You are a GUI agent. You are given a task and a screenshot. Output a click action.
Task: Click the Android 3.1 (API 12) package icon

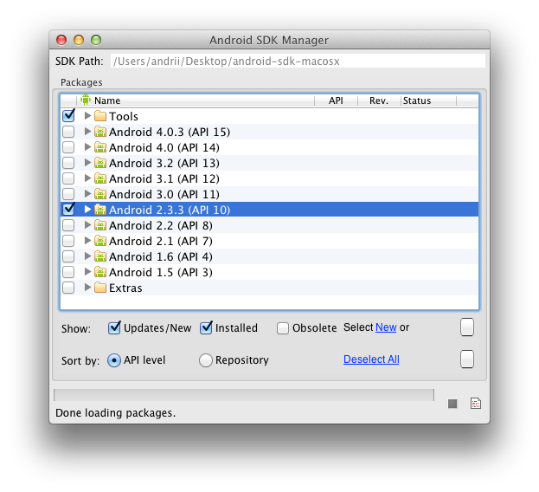pyautogui.click(x=100, y=178)
